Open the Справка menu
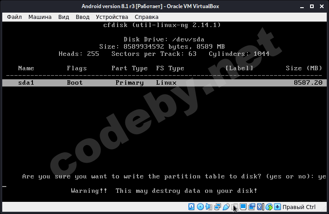The height and width of the screenshot is (214, 329). (x=146, y=17)
